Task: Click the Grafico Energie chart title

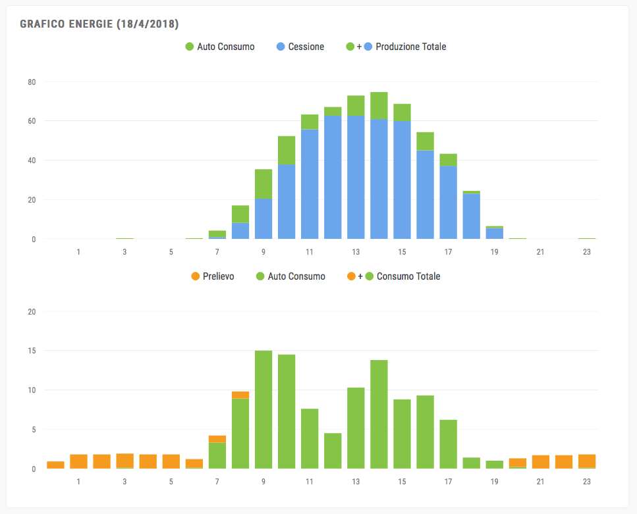Action: pos(99,24)
